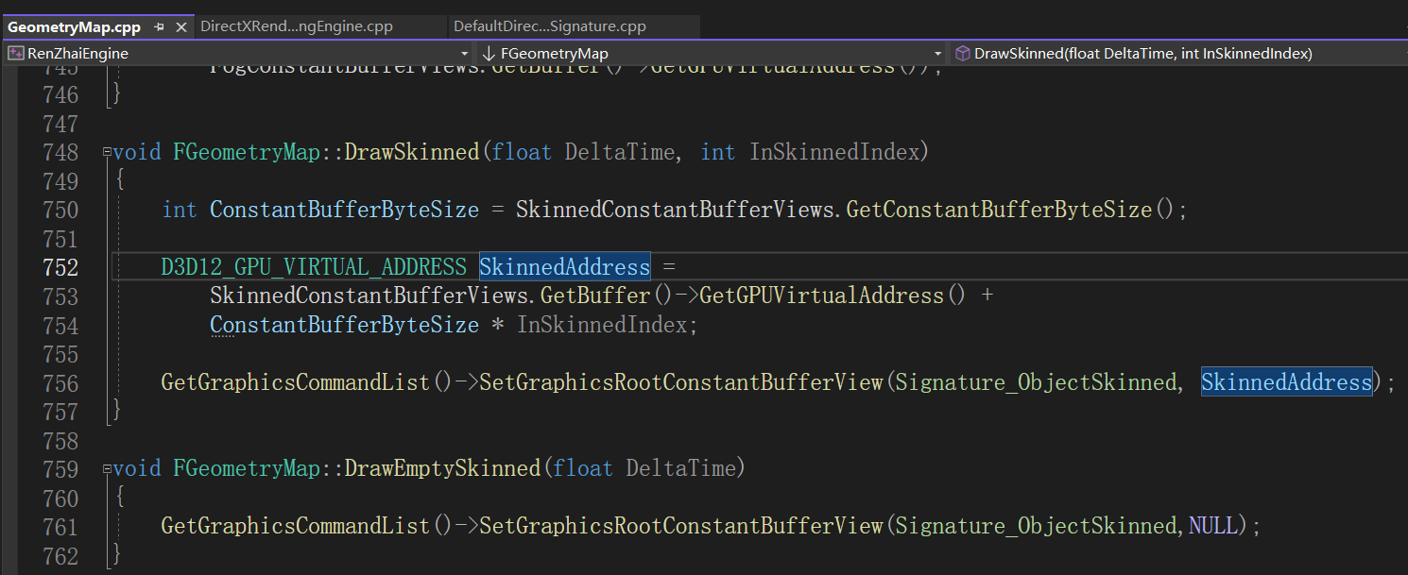The image size is (1408, 575).
Task: Click GetGraphicsCommandList on line 756
Action: click(x=296, y=382)
